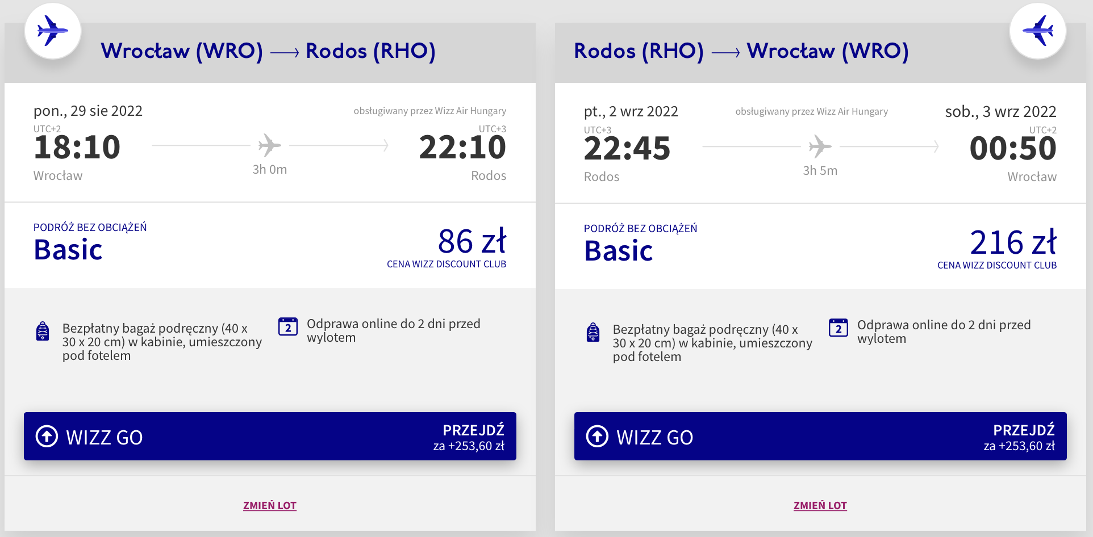
Task: Click the grey plane icon between 18:10 and 22:10
Action: (270, 145)
